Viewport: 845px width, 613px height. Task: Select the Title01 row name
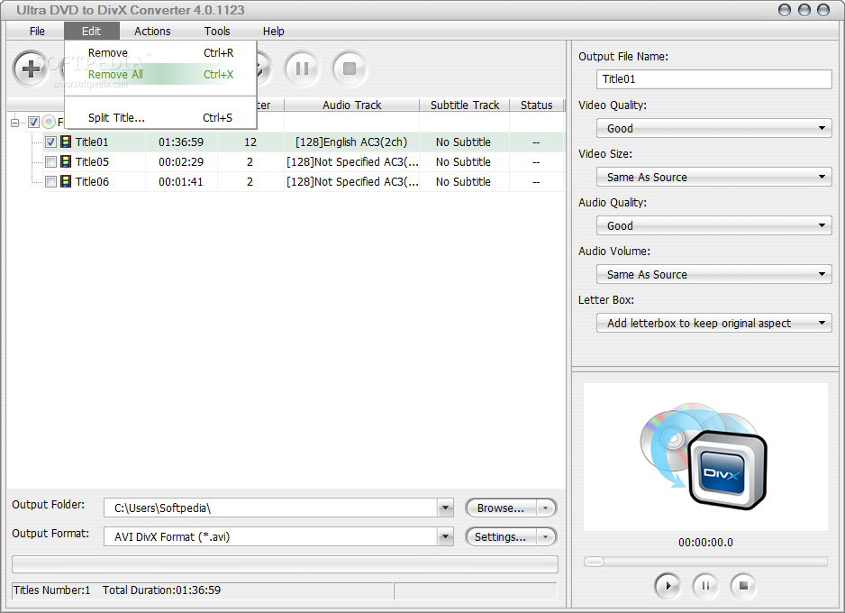tap(92, 142)
